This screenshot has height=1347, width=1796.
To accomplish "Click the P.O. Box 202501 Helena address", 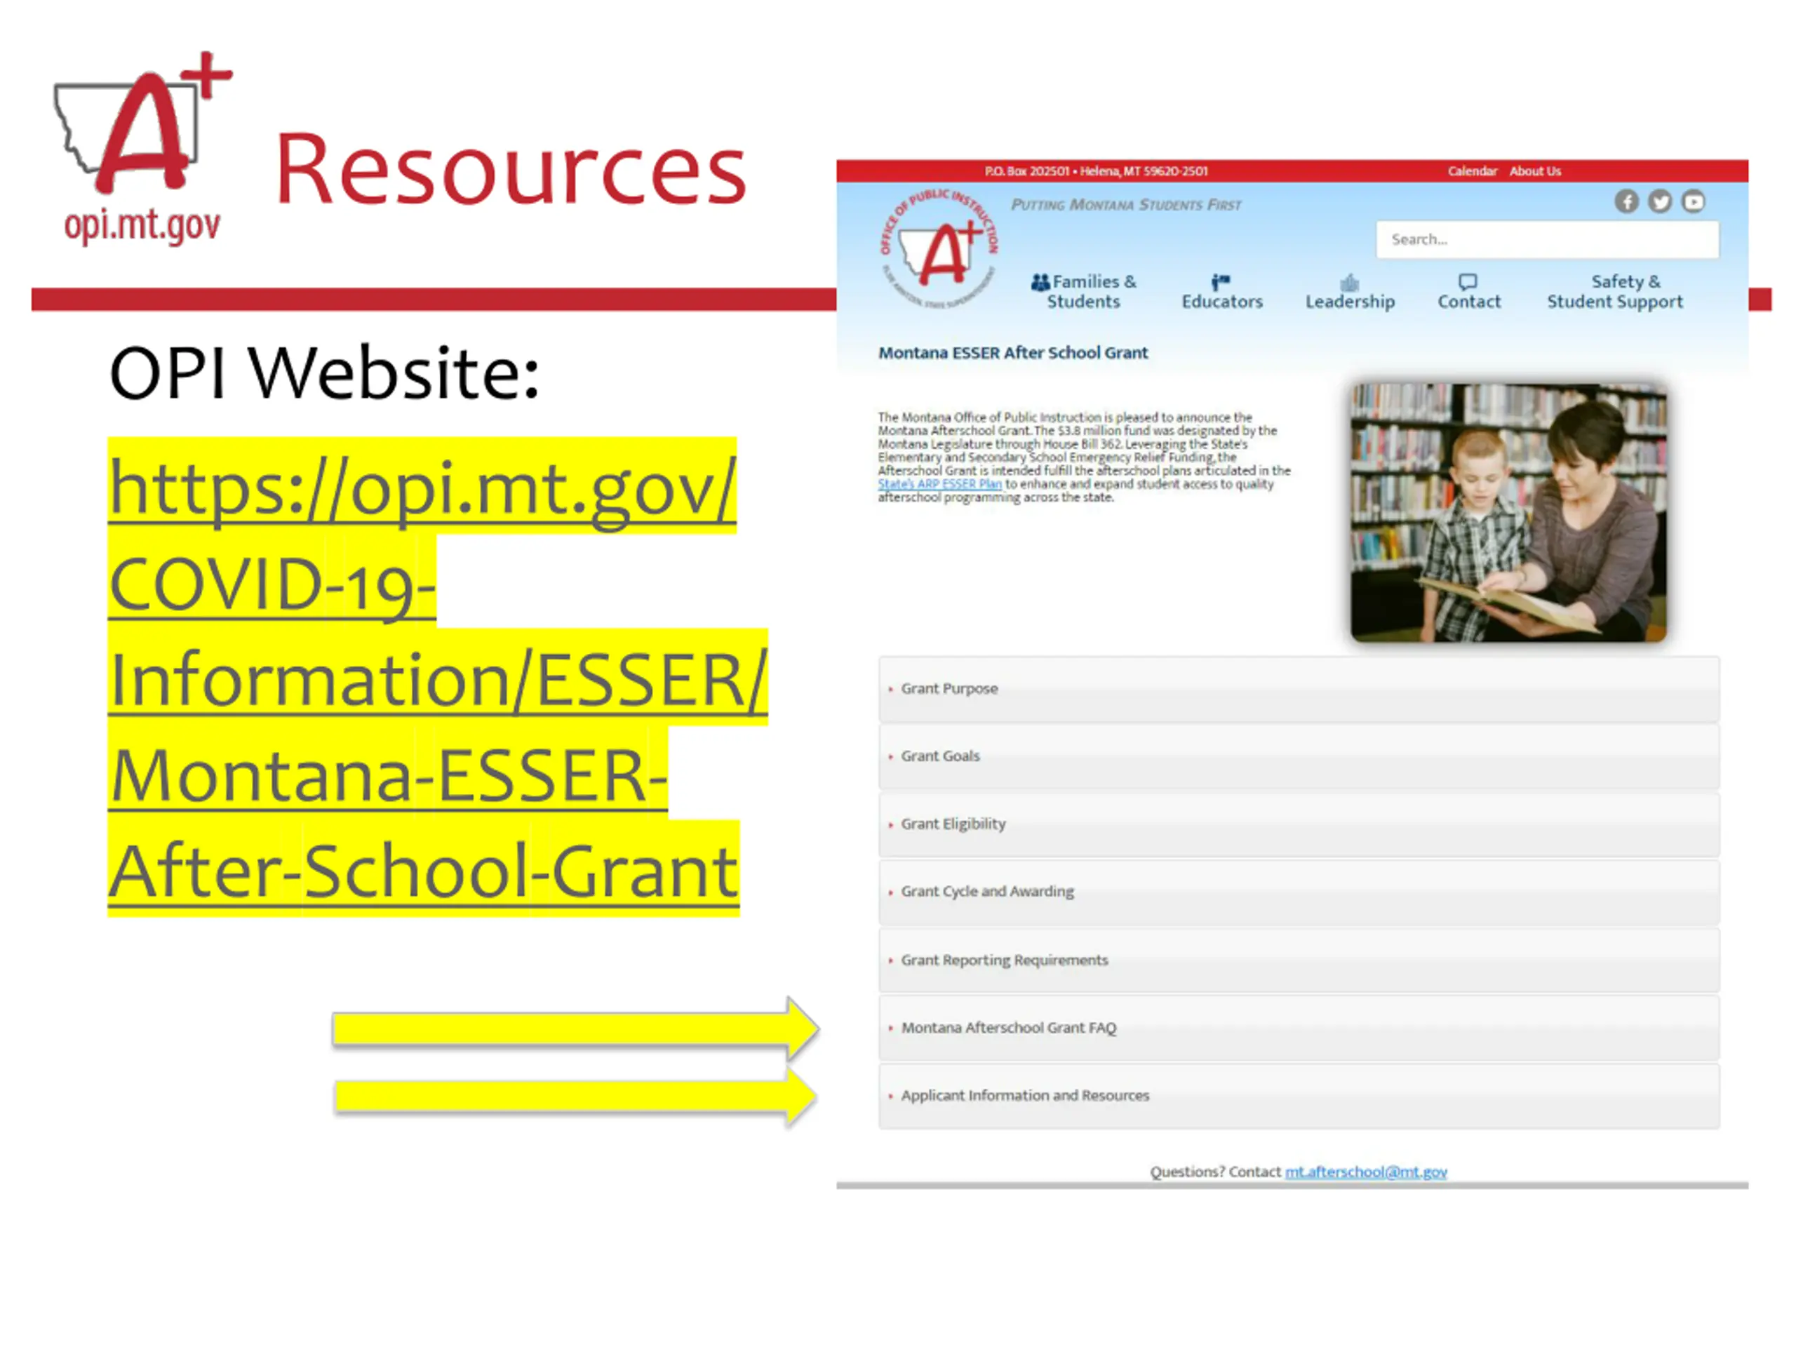I will point(1096,171).
